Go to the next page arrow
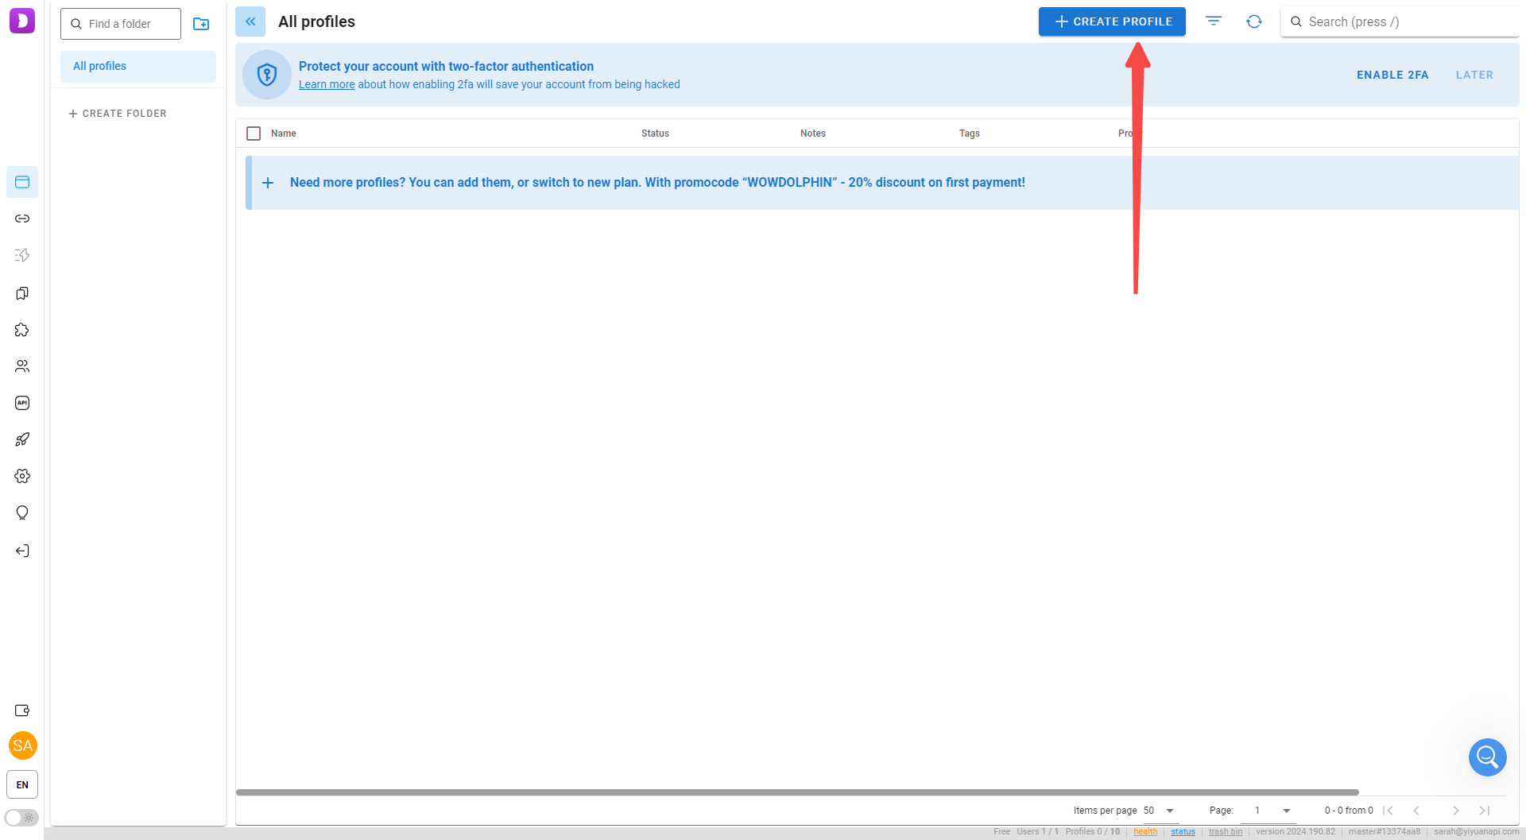 [1456, 811]
